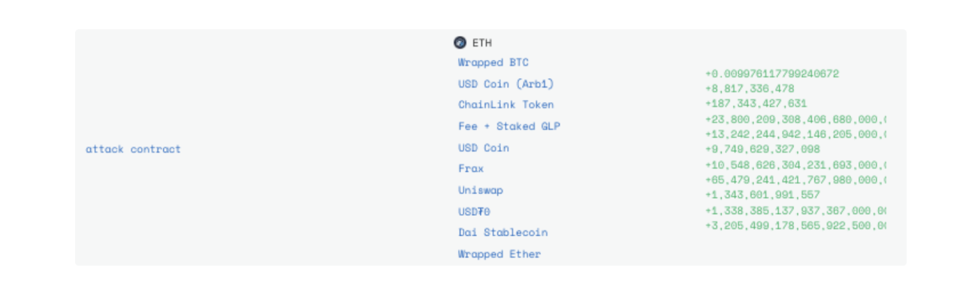Open the ChainLink Token link

point(506,104)
